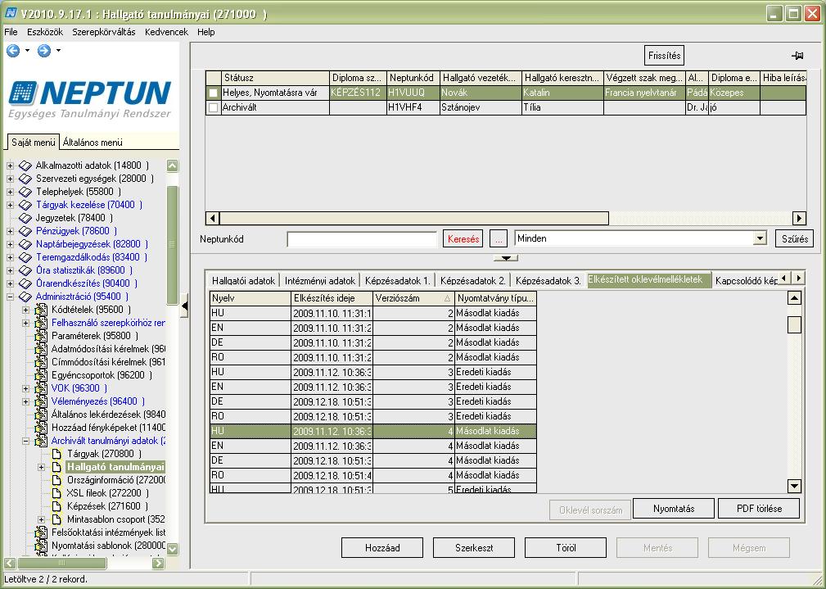Switch to the Hallgatói adatok tab

click(243, 280)
